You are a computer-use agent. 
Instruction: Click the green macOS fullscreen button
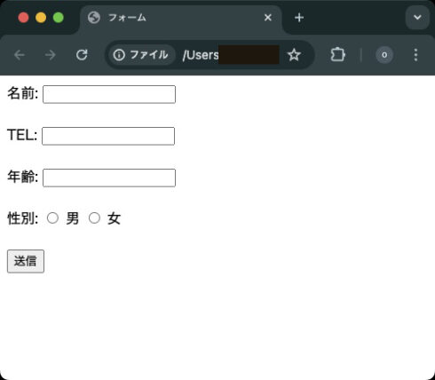point(59,18)
